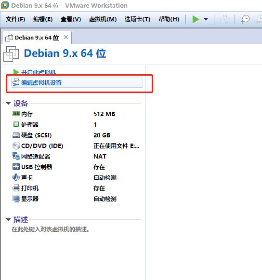
Task: Click the VM icon in the tab
Action: [x=9, y=38]
